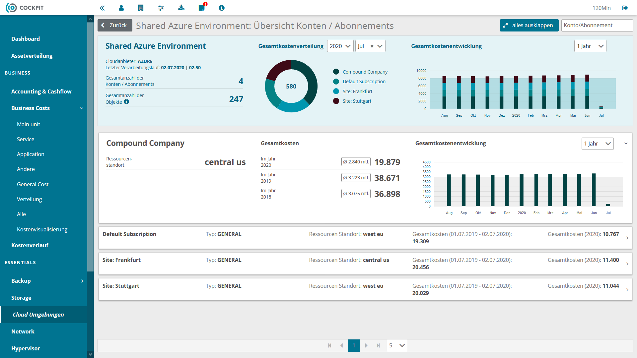
Task: Open Assetverteilung in sidebar
Action: pos(32,56)
